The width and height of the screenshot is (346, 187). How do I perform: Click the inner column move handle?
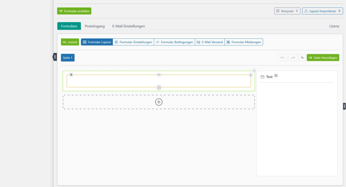click(251, 75)
